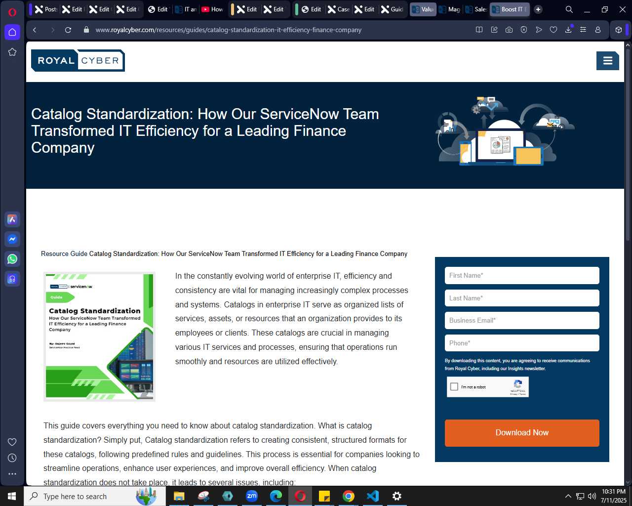The height and width of the screenshot is (506, 632).
Task: Open bookmarks star in Opera sidebar
Action: [x=12, y=52]
